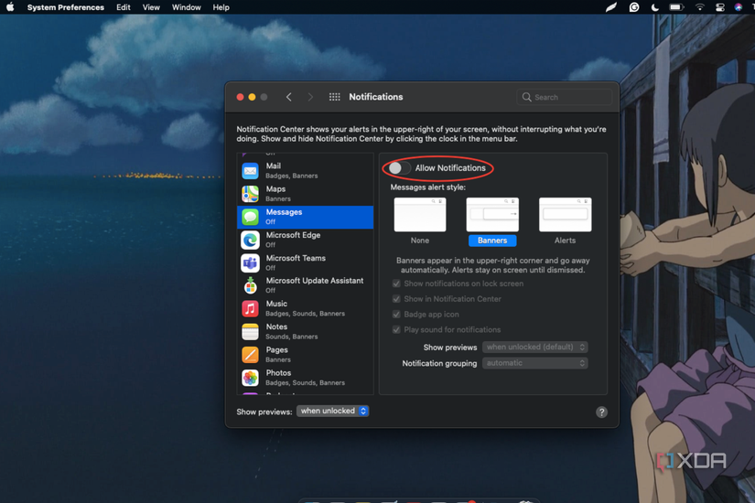Open the Help menu
Image resolution: width=755 pixels, height=503 pixels.
[x=221, y=7]
